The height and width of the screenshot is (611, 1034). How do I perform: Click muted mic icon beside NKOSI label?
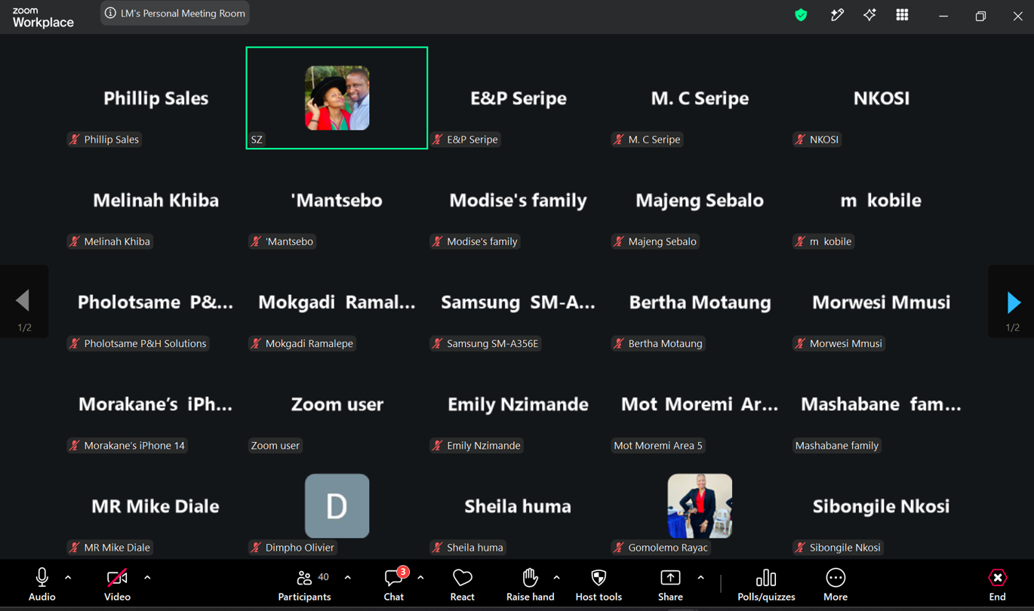pos(800,140)
